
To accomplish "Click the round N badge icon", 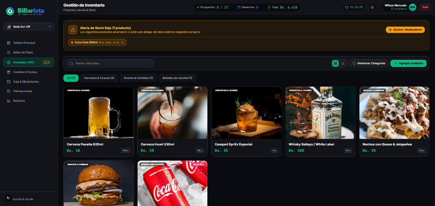I will point(8,198).
